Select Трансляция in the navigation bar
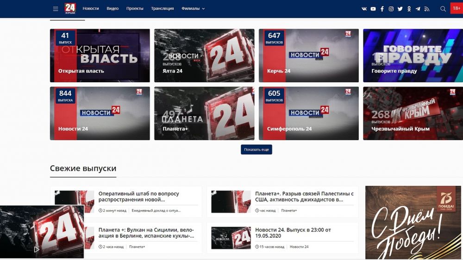463x260 pixels. [163, 9]
